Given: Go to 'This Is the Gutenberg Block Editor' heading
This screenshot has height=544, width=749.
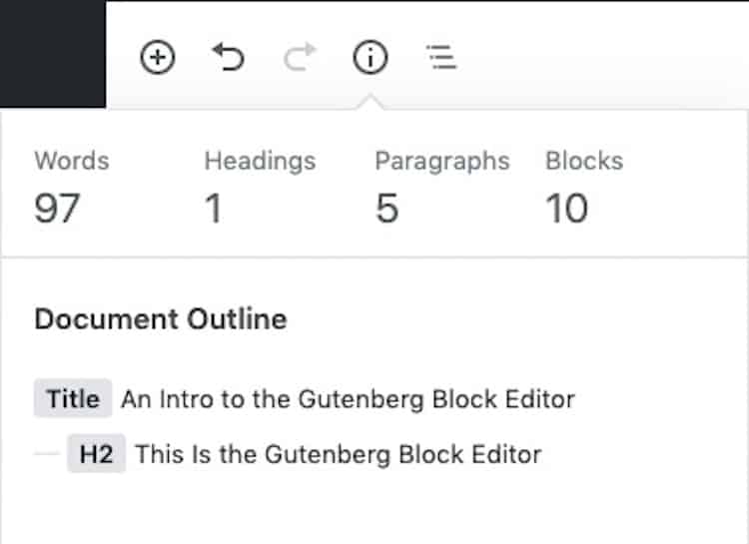Looking at the screenshot, I should (x=339, y=454).
